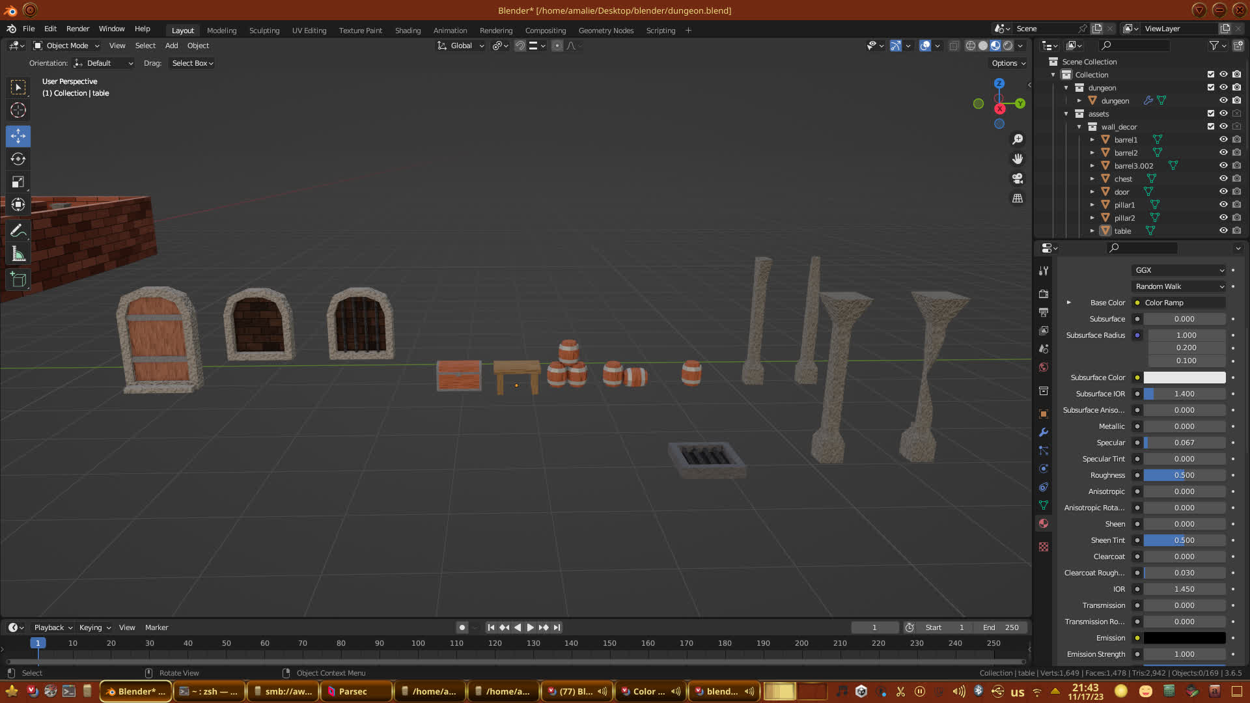Select the Measure tool
This screenshot has height=703, width=1250.
pyautogui.click(x=18, y=255)
